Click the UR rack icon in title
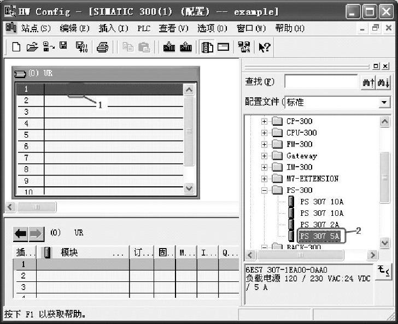Screen dimensions: 398x324 click(x=20, y=74)
